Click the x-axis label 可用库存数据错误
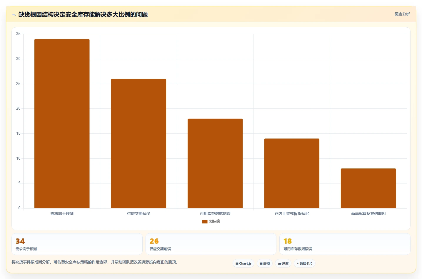The image size is (422, 279). click(x=215, y=213)
